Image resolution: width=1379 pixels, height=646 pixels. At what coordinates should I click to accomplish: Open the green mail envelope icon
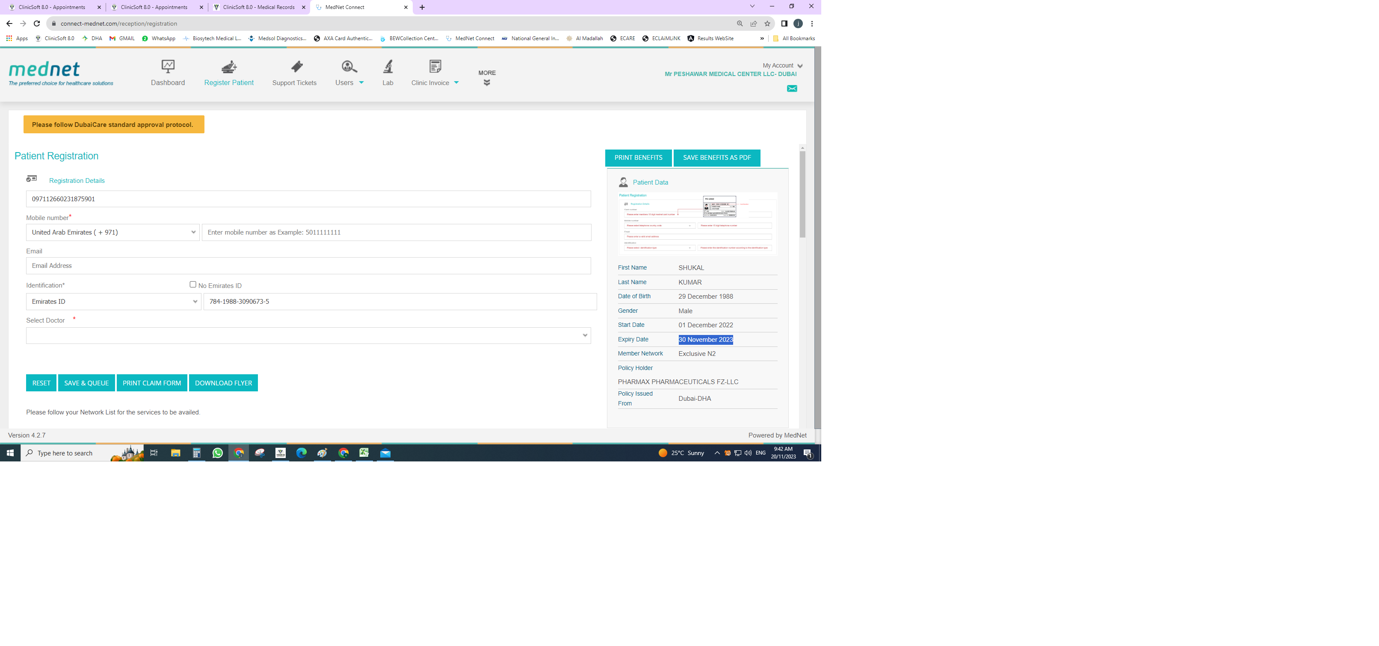click(792, 89)
